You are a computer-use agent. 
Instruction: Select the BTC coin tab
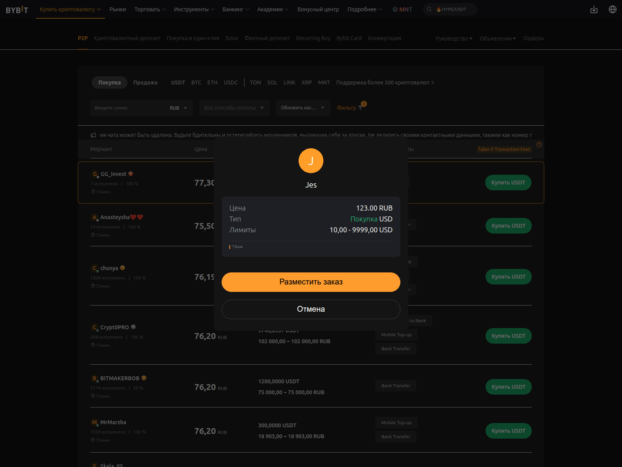(x=196, y=83)
